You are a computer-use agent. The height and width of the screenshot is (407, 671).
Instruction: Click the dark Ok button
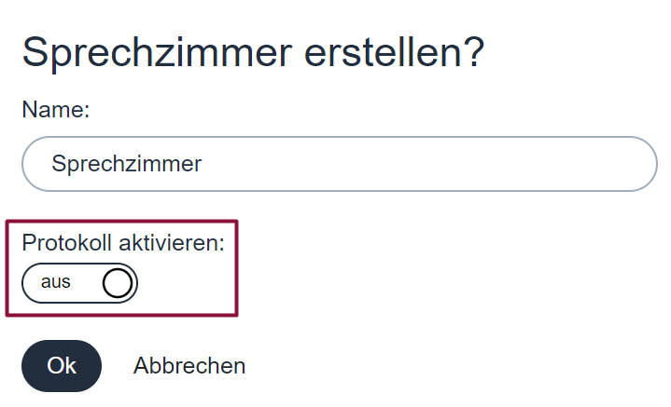[62, 366]
